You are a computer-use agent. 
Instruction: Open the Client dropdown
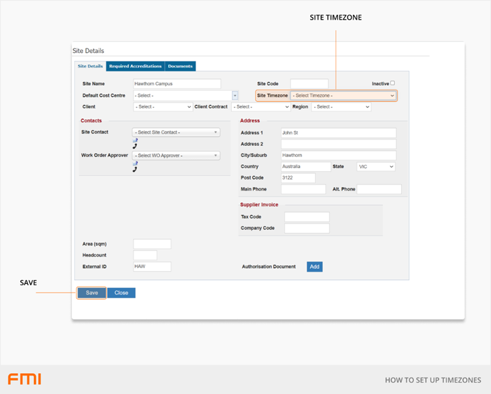pyautogui.click(x=162, y=107)
